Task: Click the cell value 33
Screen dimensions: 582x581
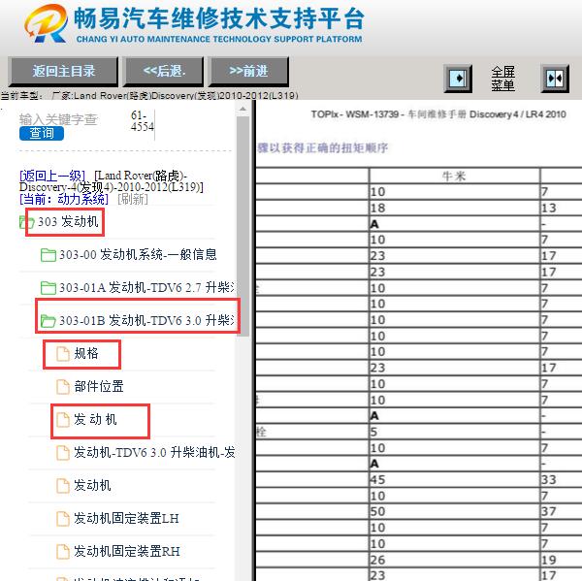Action: pyautogui.click(x=549, y=480)
